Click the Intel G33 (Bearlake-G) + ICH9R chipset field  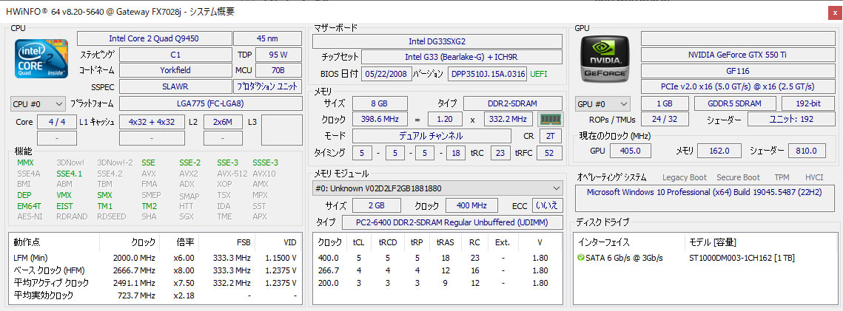462,57
